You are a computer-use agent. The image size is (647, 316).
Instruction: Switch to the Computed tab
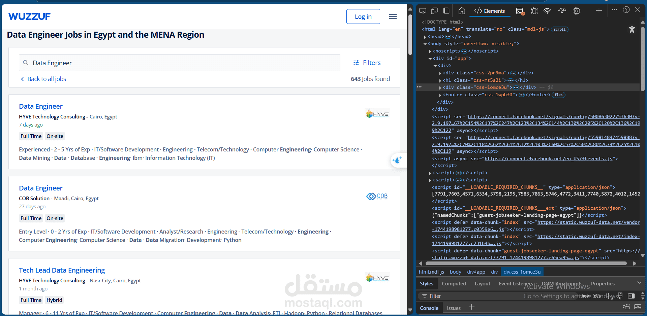[x=454, y=283]
